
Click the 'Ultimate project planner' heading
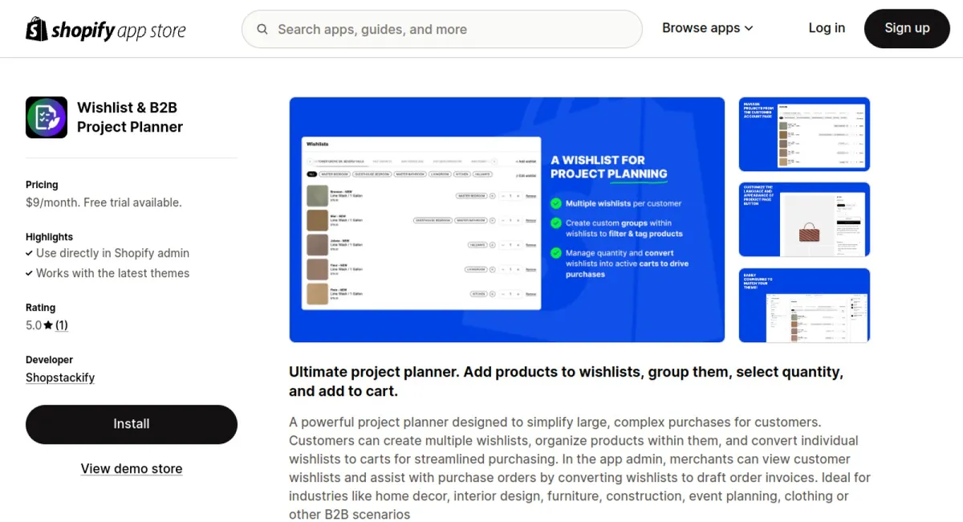(x=566, y=382)
